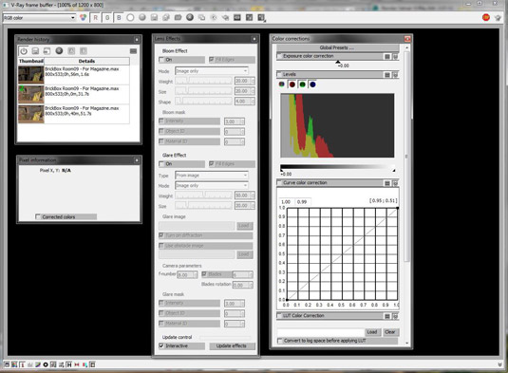Select the combined RGB levels channel tab
This screenshot has width=508, height=373.
282,84
